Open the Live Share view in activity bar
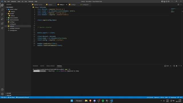The width and height of the screenshot is (183, 103). click(2, 28)
